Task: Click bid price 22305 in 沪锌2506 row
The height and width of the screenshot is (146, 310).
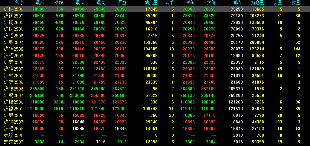Action: coord(189,62)
